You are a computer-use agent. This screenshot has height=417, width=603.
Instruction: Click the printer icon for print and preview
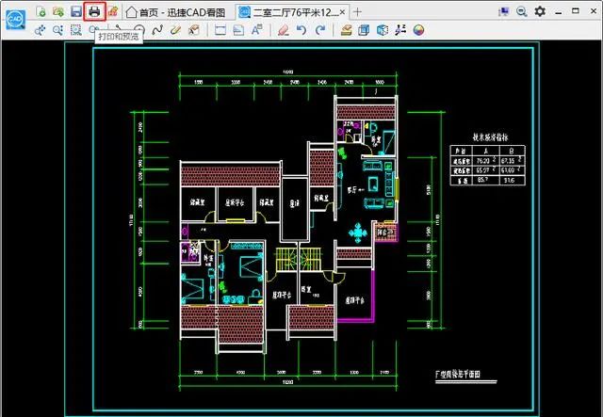pos(94,11)
